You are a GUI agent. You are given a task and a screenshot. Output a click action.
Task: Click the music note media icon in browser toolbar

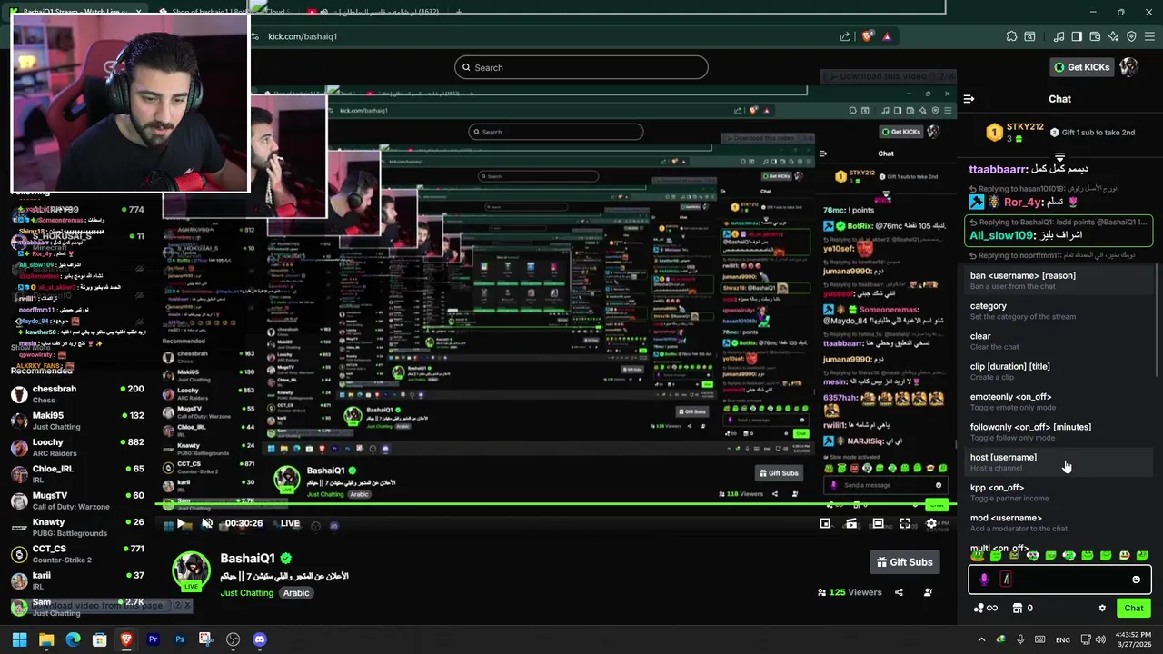click(x=1059, y=36)
